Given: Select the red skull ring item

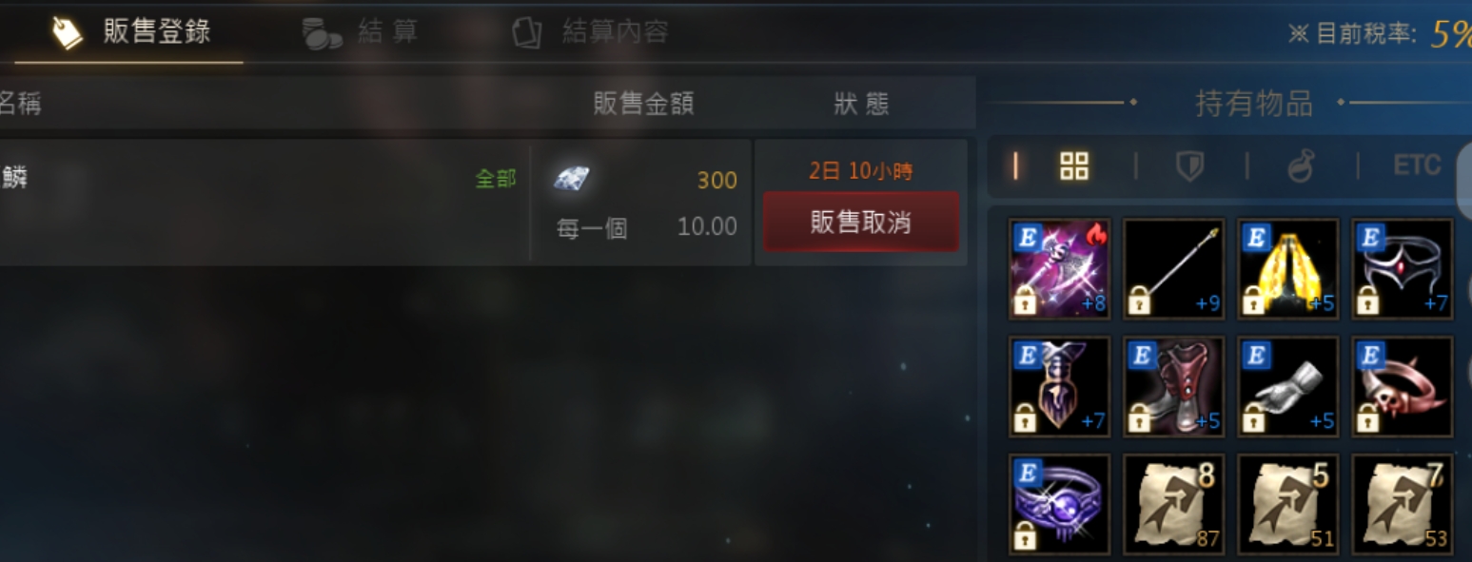Looking at the screenshot, I should pos(1403,386).
